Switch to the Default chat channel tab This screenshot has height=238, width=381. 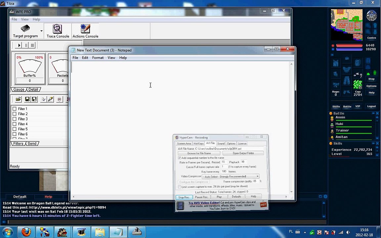(x=20, y=197)
